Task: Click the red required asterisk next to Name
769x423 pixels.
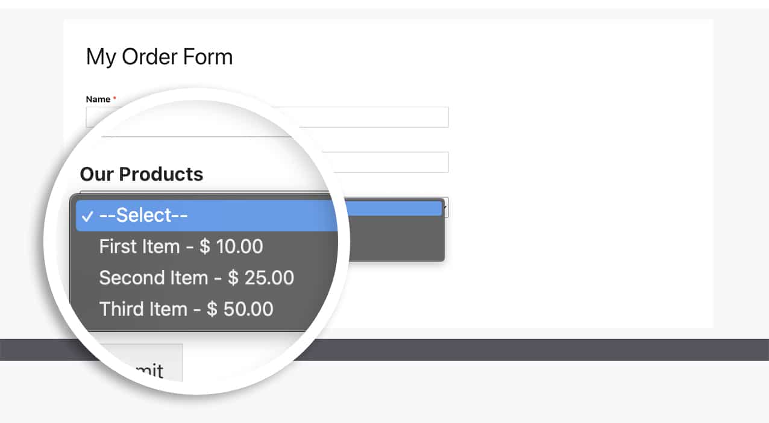Action: click(115, 98)
